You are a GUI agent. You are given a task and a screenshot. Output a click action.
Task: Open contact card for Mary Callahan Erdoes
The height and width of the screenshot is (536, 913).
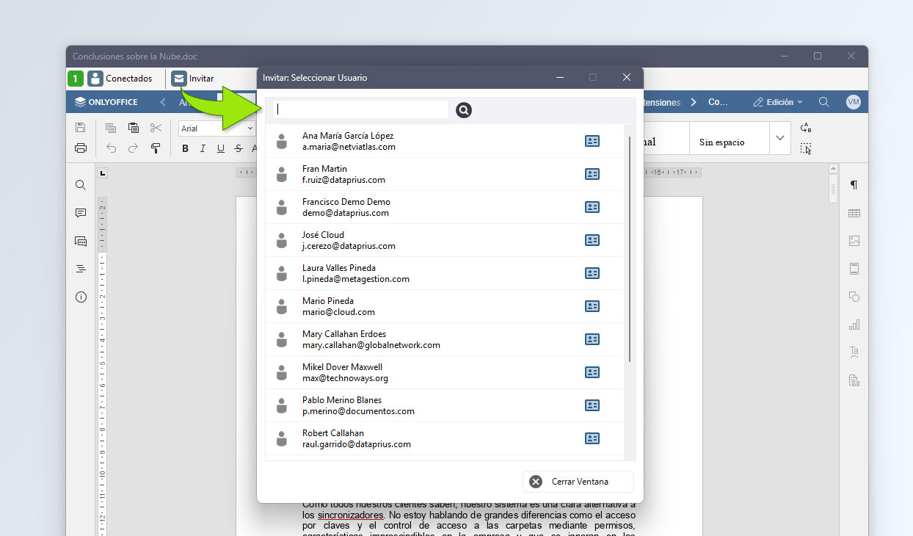(592, 339)
